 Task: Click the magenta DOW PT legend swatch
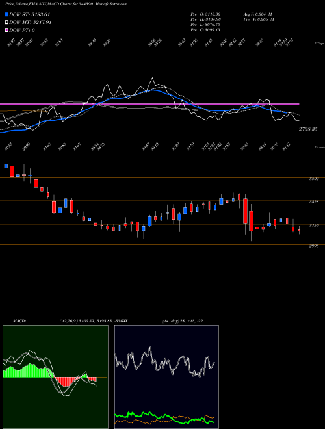pos(6,30)
